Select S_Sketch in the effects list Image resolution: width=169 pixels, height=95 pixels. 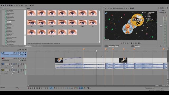click(x=9, y=27)
